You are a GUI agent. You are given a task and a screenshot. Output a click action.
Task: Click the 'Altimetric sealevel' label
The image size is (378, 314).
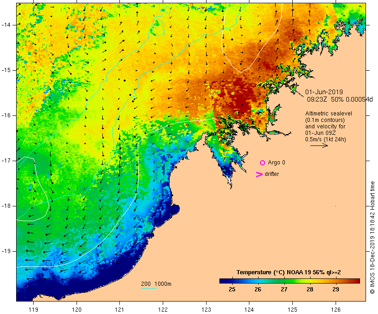tap(329, 114)
